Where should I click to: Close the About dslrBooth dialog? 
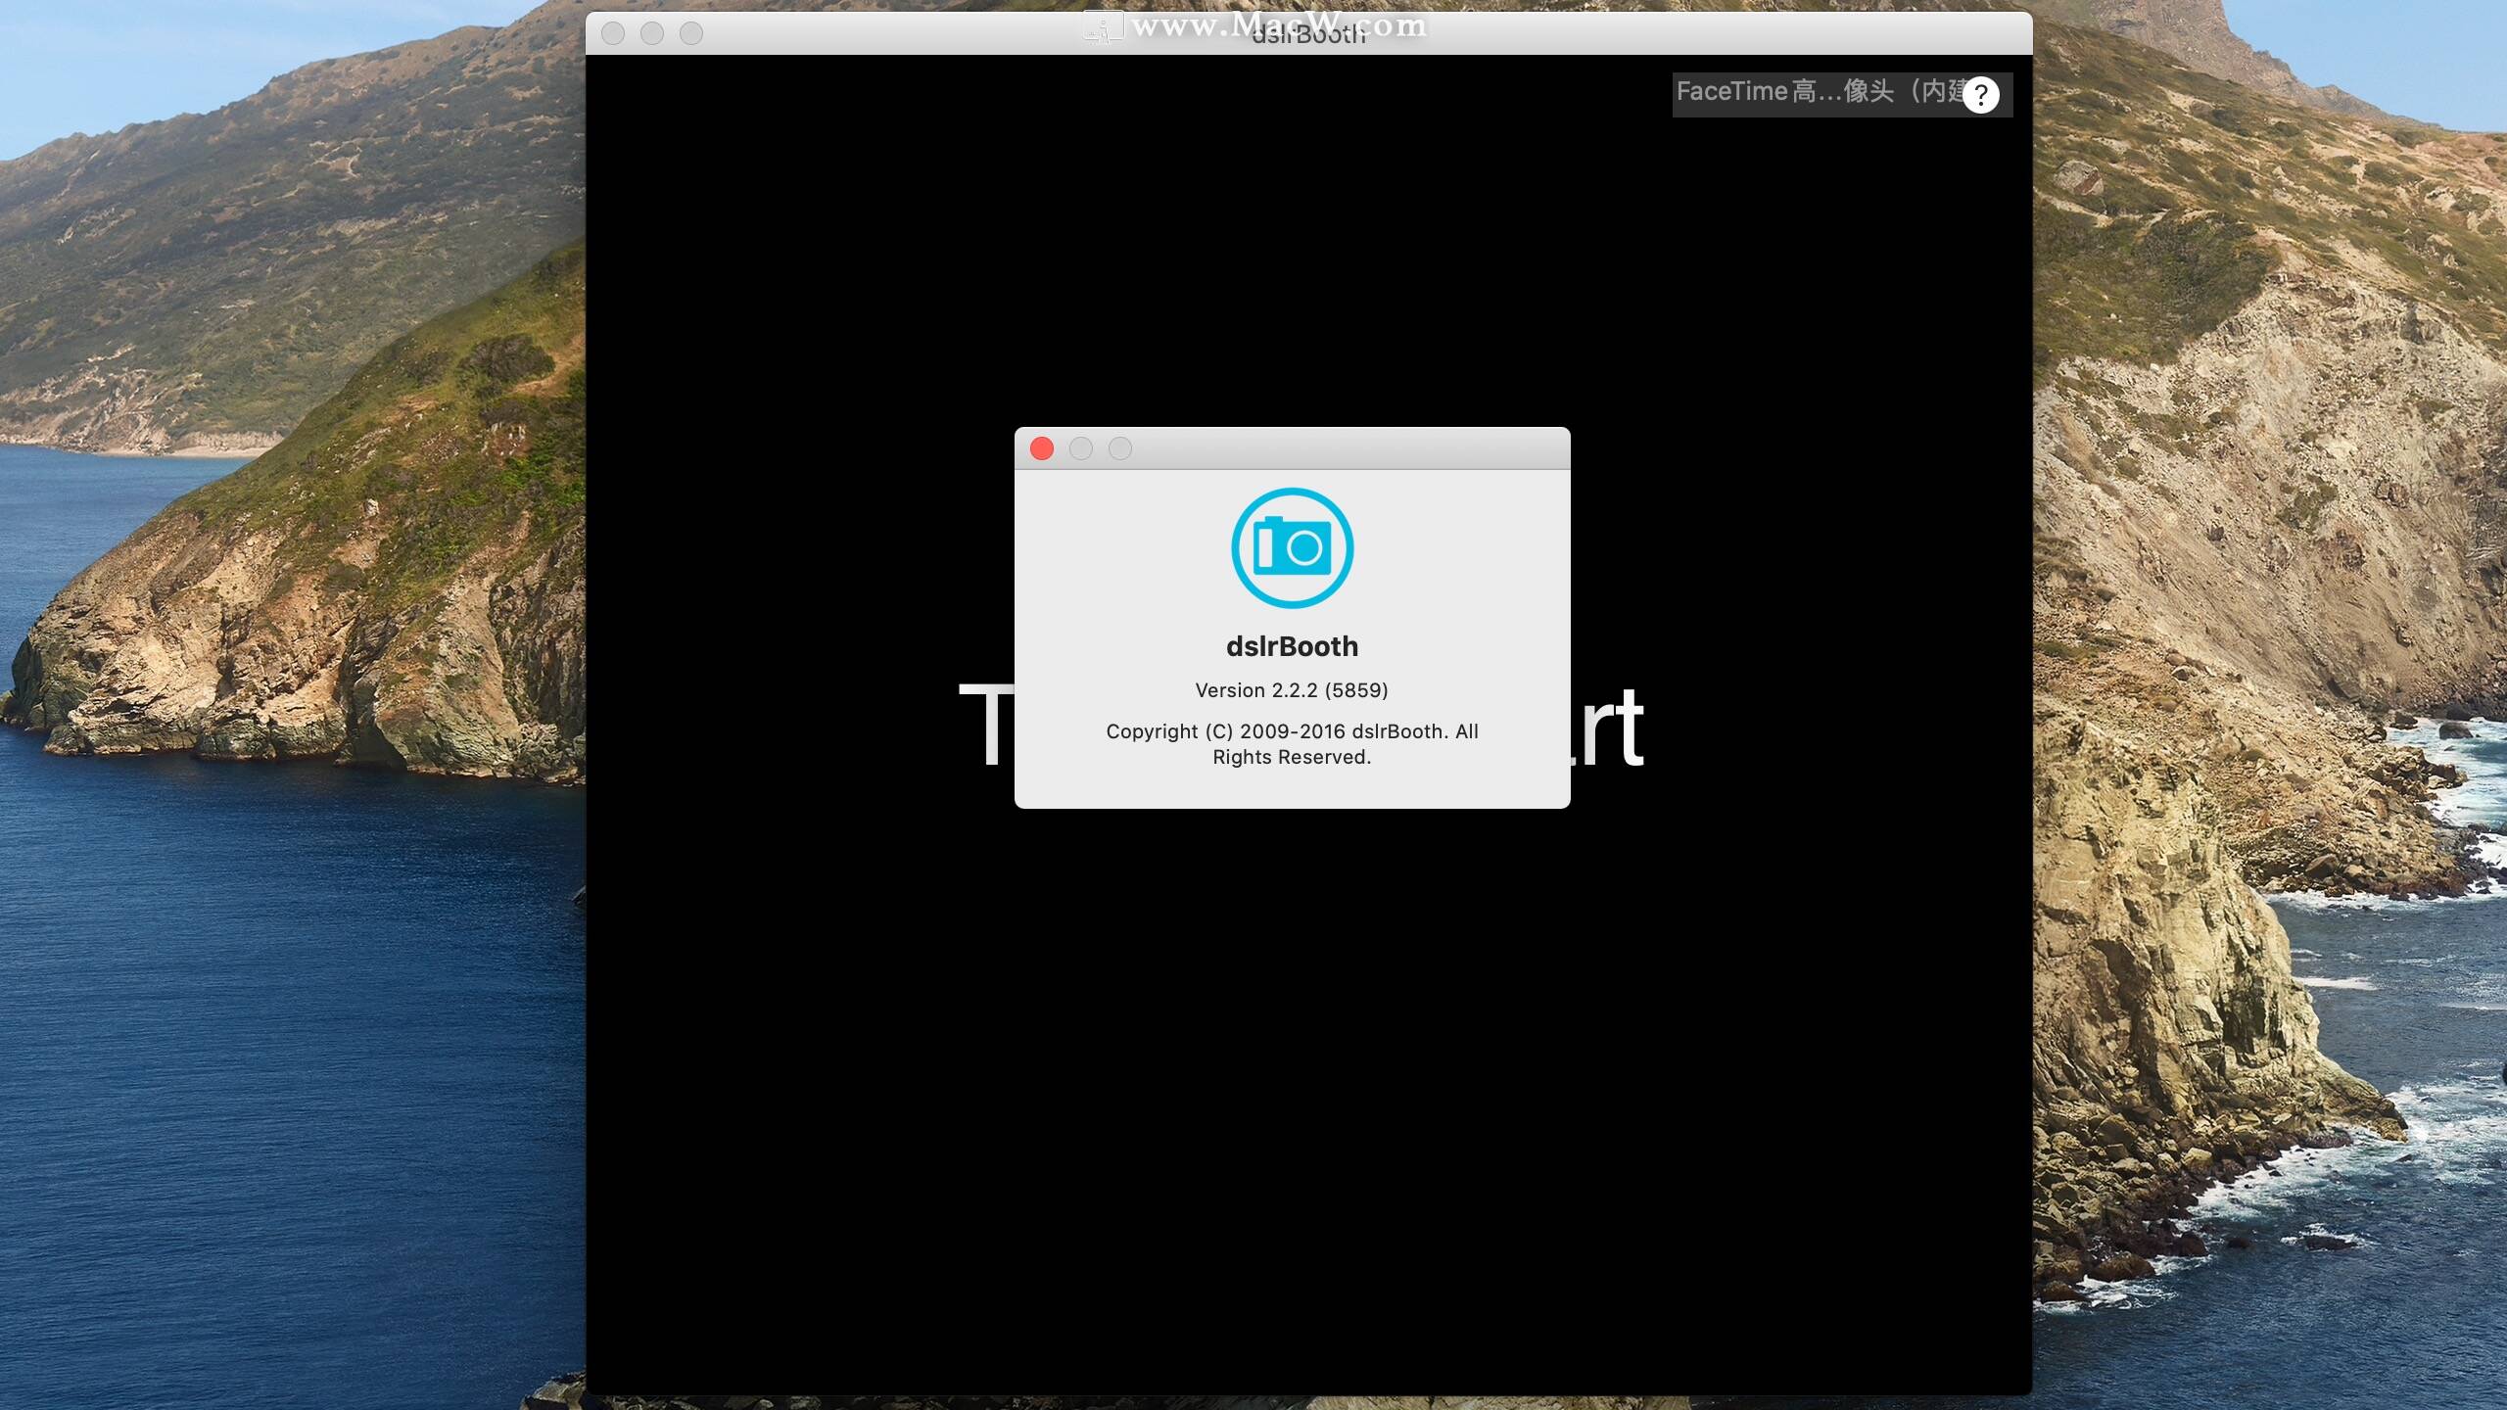(x=1042, y=448)
